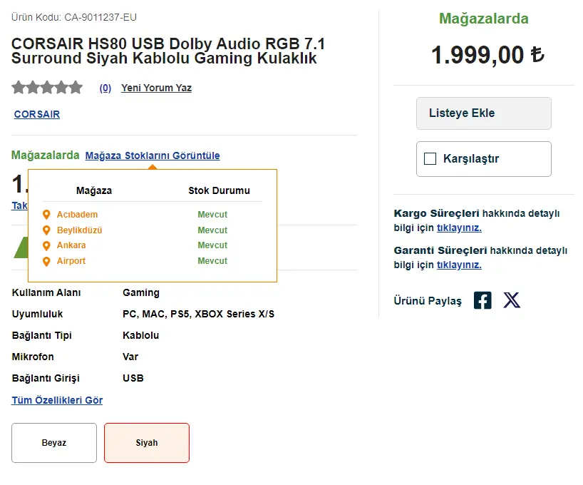Select the Beyaz color option
This screenshot has width=583, height=485.
tap(54, 443)
